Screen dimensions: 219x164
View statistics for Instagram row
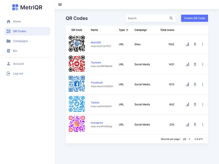pos(188,125)
